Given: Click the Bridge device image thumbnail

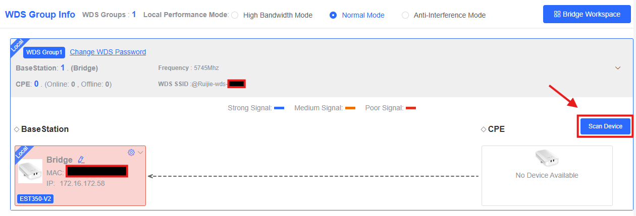Looking at the screenshot, I should point(30,171).
